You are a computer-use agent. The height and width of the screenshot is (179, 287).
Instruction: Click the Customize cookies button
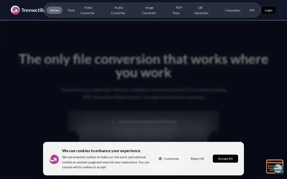tap(169, 159)
